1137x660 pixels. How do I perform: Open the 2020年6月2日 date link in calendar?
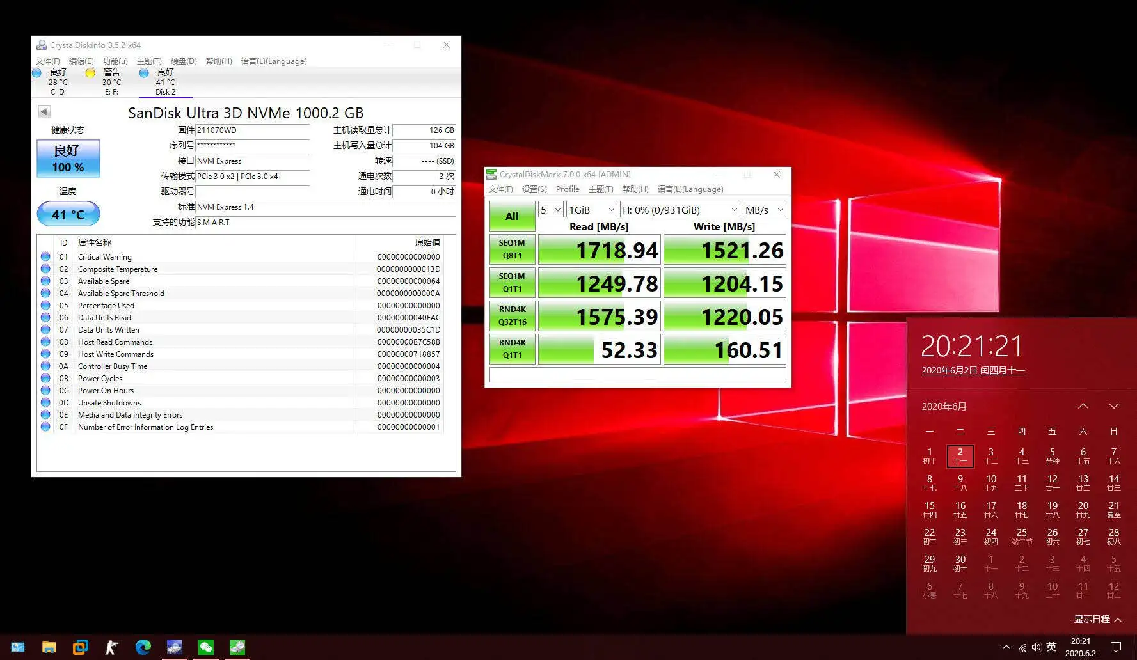click(973, 371)
